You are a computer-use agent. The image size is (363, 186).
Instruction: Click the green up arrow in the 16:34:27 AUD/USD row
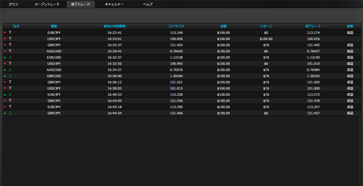click(x=5, y=70)
